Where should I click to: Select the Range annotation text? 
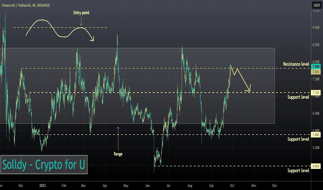pos(118,154)
